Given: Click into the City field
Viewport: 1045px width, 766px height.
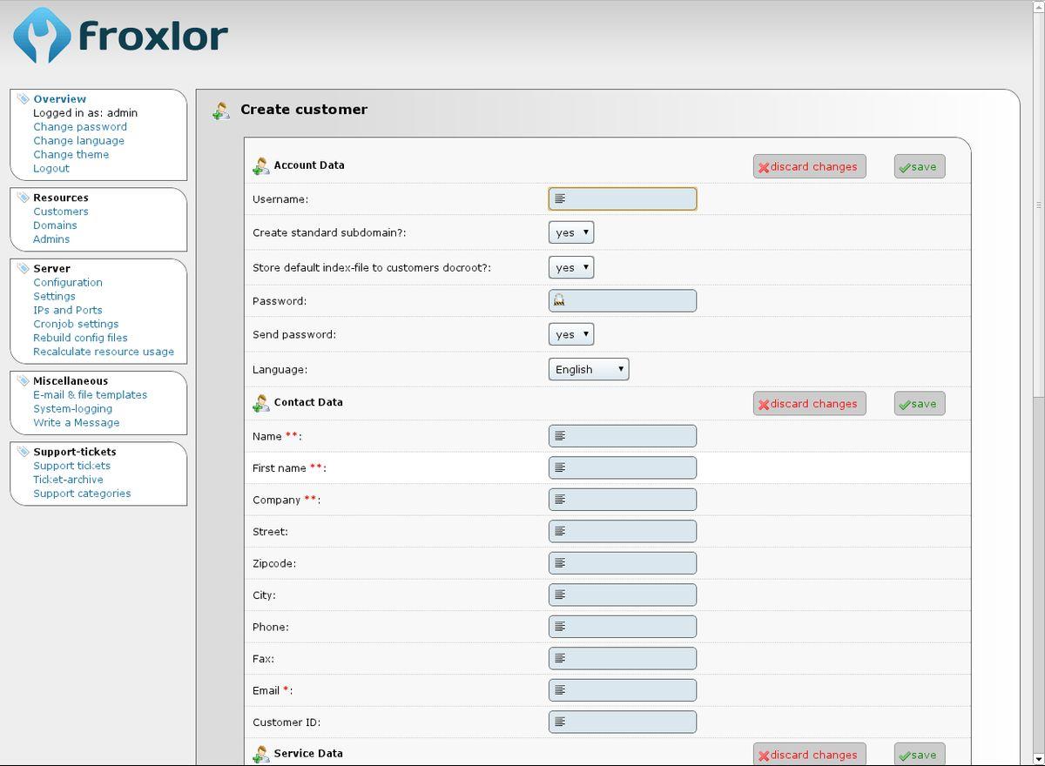Looking at the screenshot, I should 623,595.
